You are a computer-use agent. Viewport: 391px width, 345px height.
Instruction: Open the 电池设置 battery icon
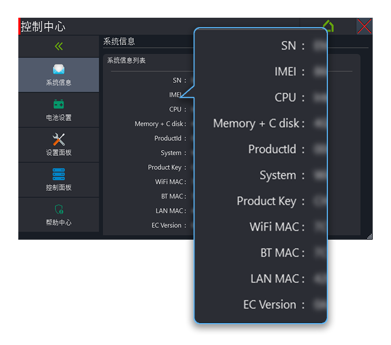click(x=58, y=104)
